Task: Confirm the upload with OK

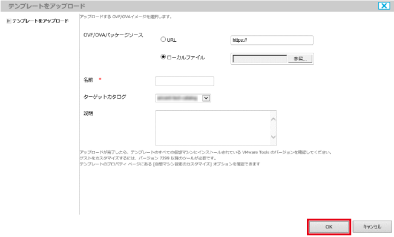Action: (329, 227)
